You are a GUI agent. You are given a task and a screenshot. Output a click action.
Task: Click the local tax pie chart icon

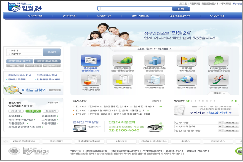(x=91, y=80)
